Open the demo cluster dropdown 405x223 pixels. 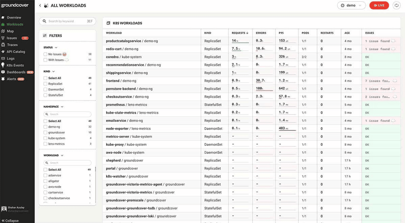click(x=351, y=6)
